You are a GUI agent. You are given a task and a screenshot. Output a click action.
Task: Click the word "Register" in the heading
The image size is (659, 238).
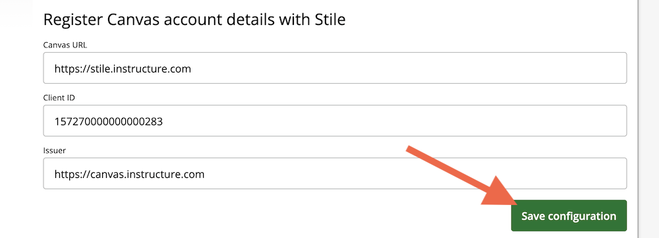[72, 20]
